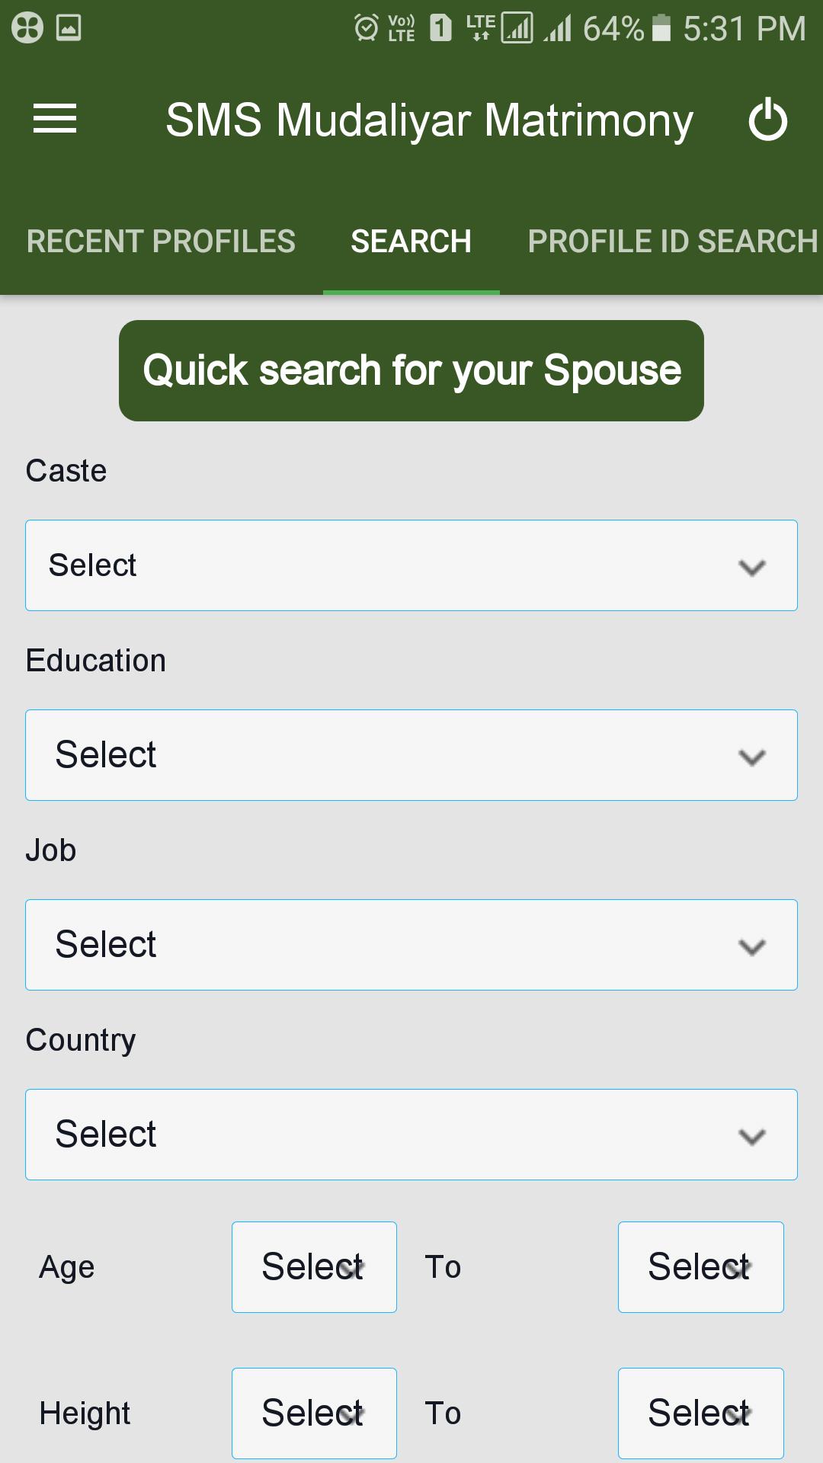Choose the maximum Age select box
Screen dimensions: 823x1463
click(701, 1267)
